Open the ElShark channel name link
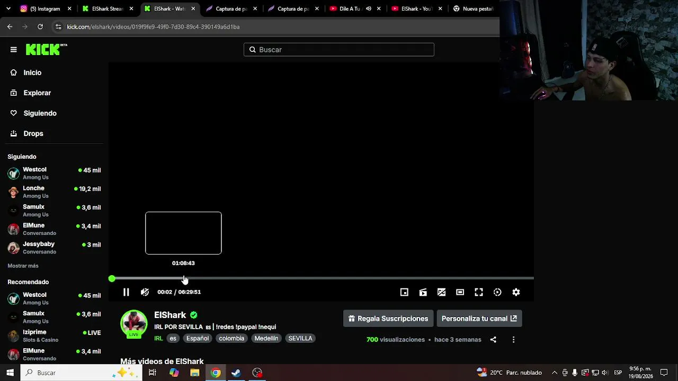 170,315
